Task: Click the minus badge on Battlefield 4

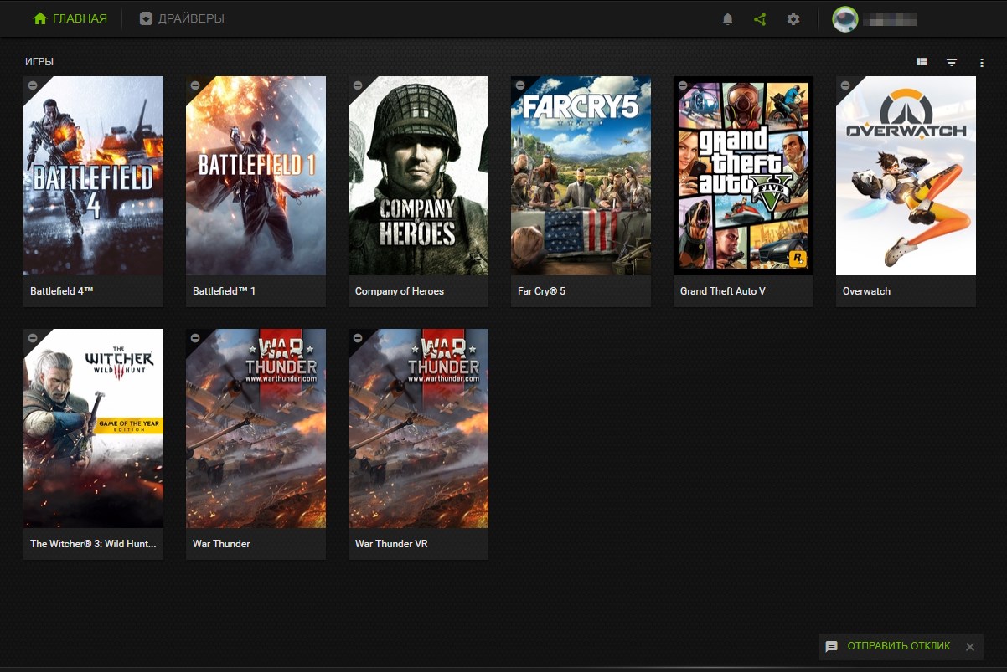Action: pyautogui.click(x=32, y=85)
